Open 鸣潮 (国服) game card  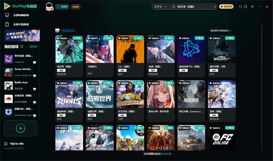pos(161,56)
